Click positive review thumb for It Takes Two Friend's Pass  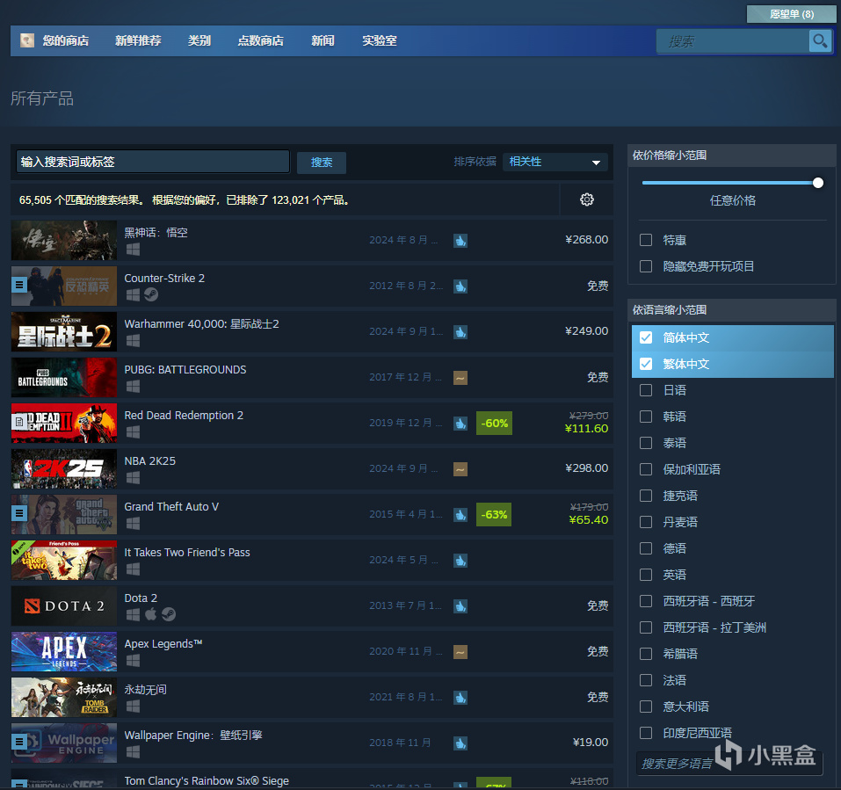click(x=460, y=561)
